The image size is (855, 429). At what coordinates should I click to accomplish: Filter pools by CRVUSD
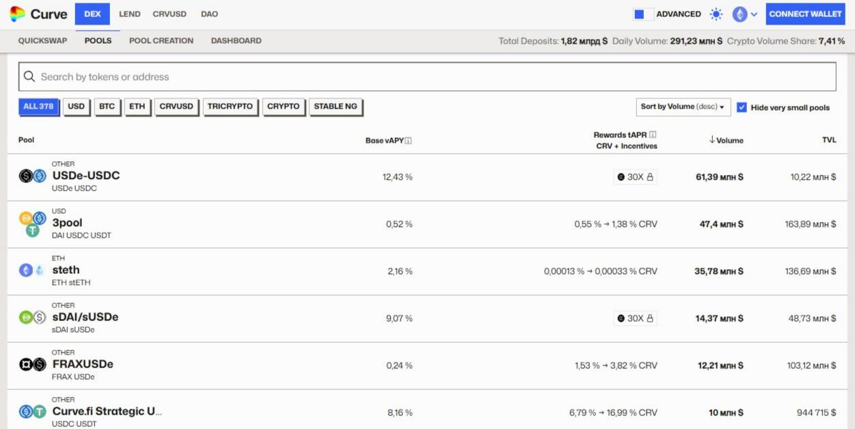pyautogui.click(x=176, y=107)
